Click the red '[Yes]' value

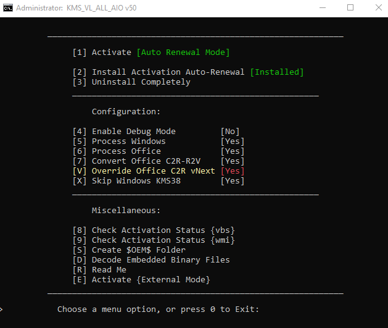[233, 171]
